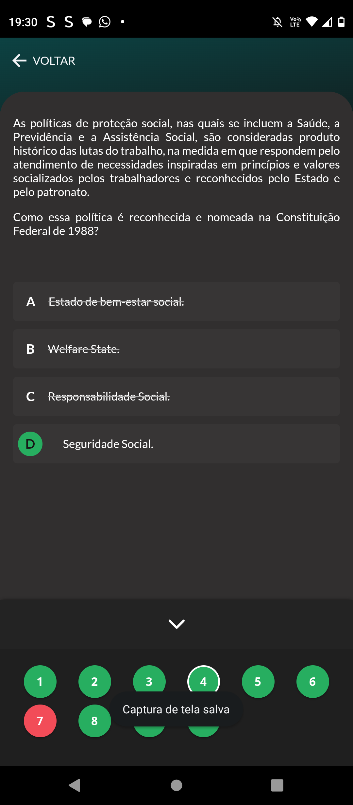Open the red question 7 circle
This screenshot has height=805, width=353.
tap(40, 721)
